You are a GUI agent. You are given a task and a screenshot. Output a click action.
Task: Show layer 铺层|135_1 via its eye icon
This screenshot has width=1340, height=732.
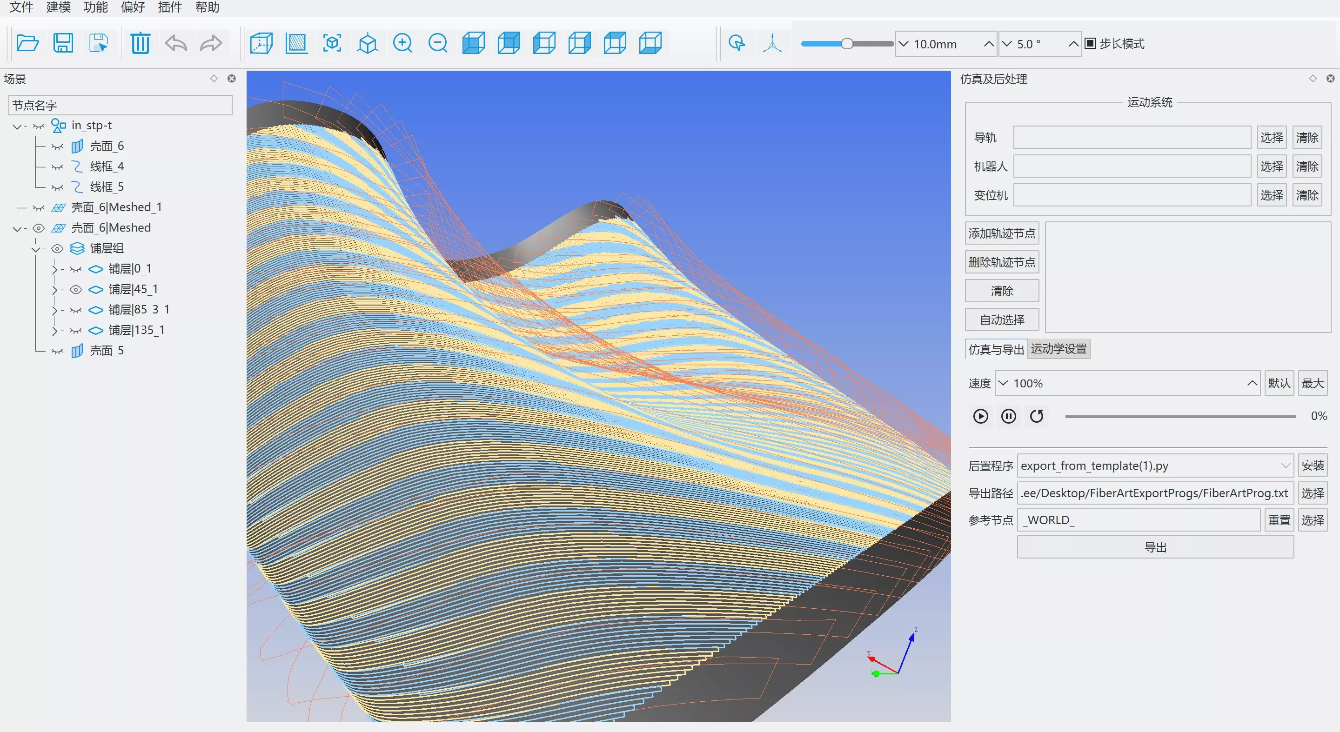pyautogui.click(x=76, y=331)
